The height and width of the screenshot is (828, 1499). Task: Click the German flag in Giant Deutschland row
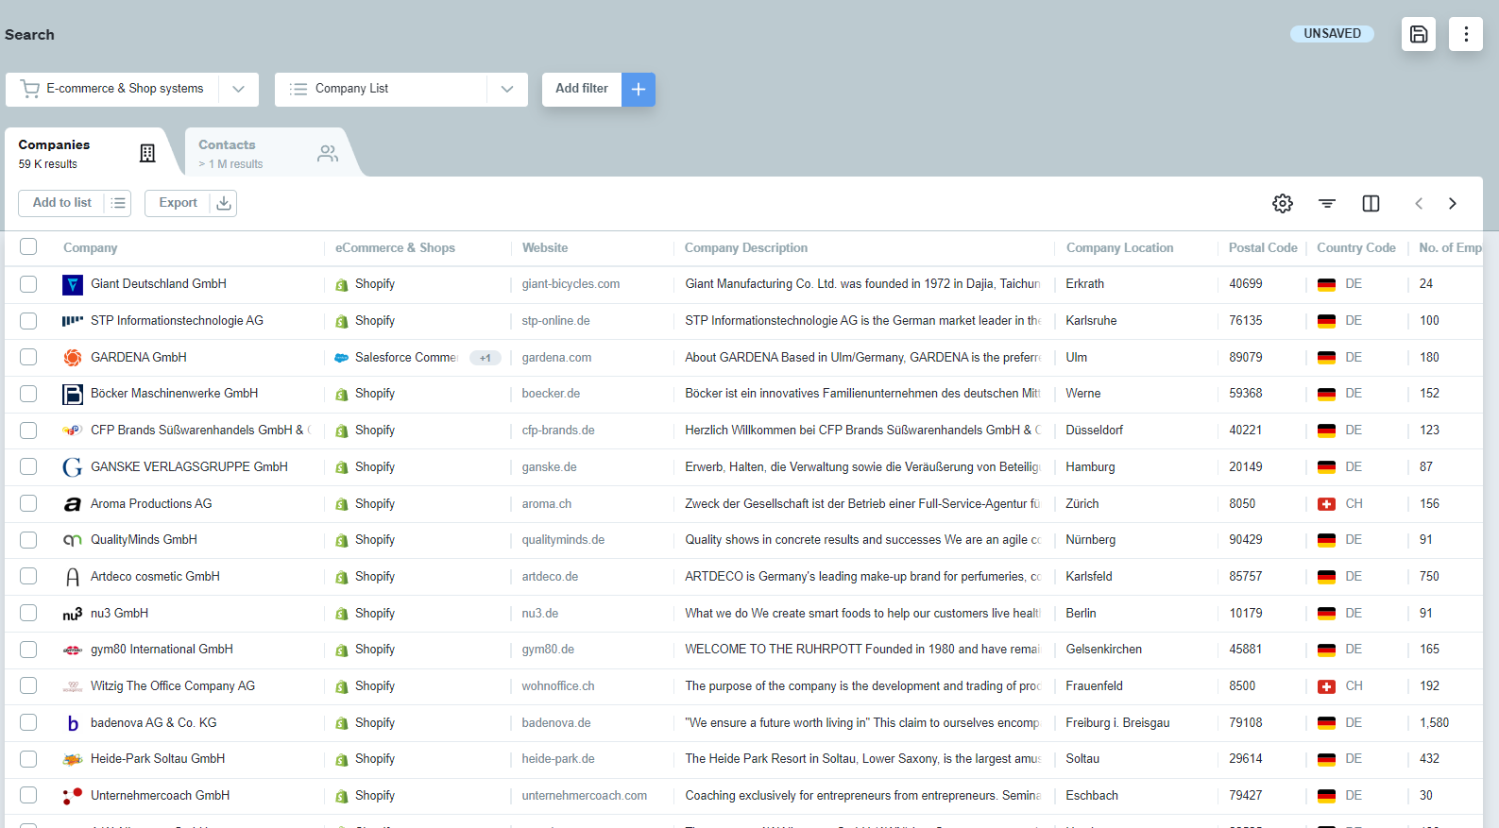(x=1326, y=284)
